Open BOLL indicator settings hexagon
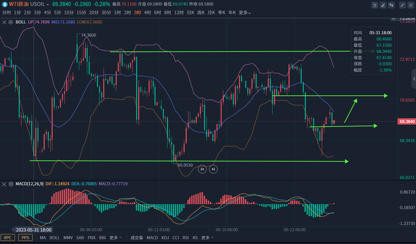 11,22
